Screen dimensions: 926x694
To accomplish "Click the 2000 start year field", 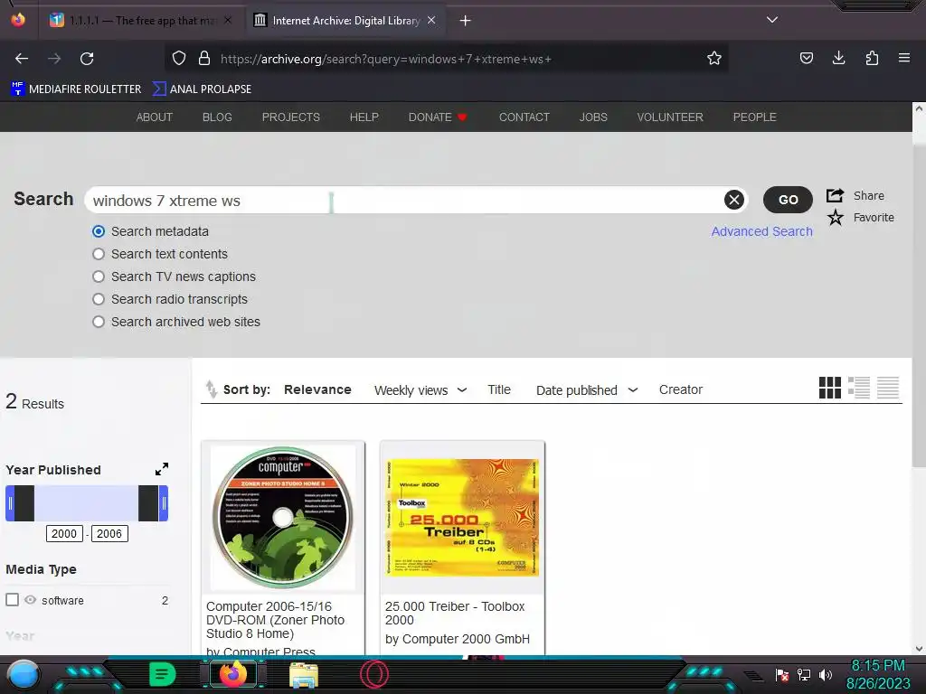I will [64, 533].
